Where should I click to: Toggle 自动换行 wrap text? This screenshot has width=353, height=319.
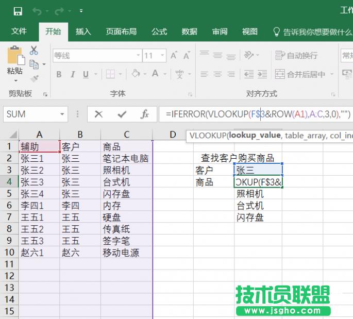pos(296,55)
